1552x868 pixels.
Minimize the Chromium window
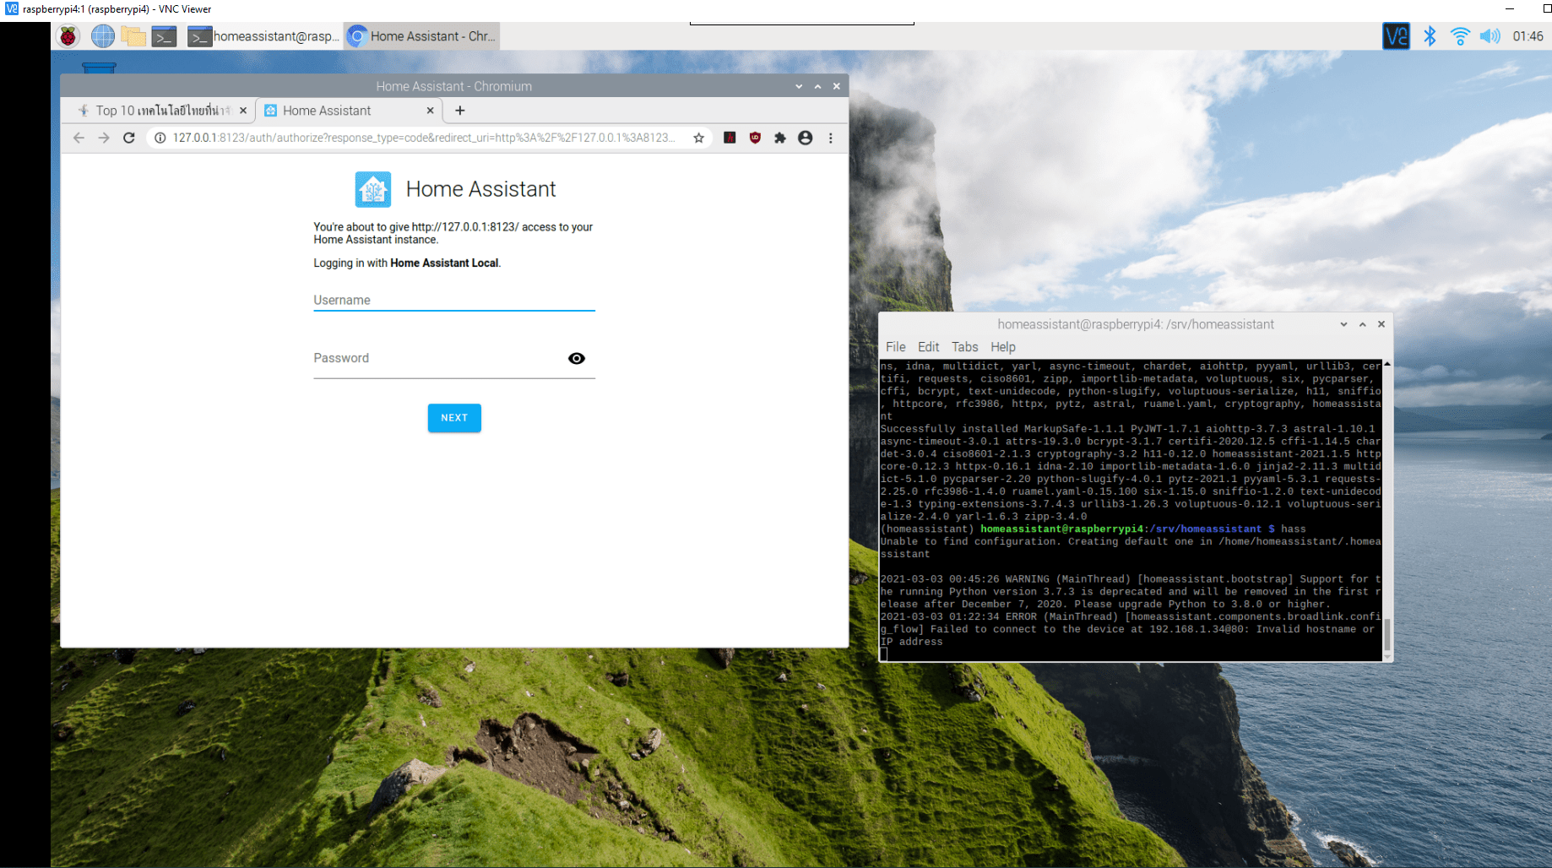(x=799, y=86)
